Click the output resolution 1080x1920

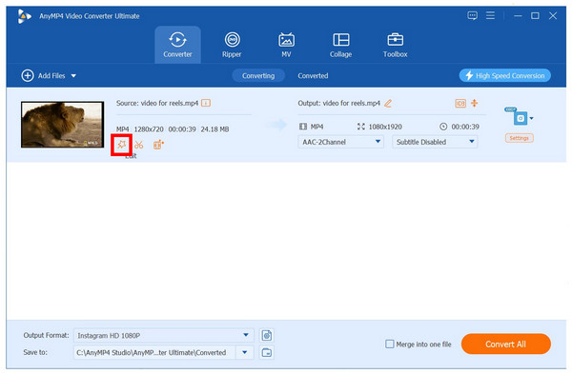pyautogui.click(x=385, y=127)
